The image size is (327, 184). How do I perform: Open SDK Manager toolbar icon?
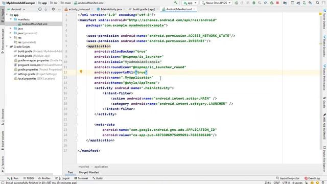pyautogui.click(x=310, y=3)
